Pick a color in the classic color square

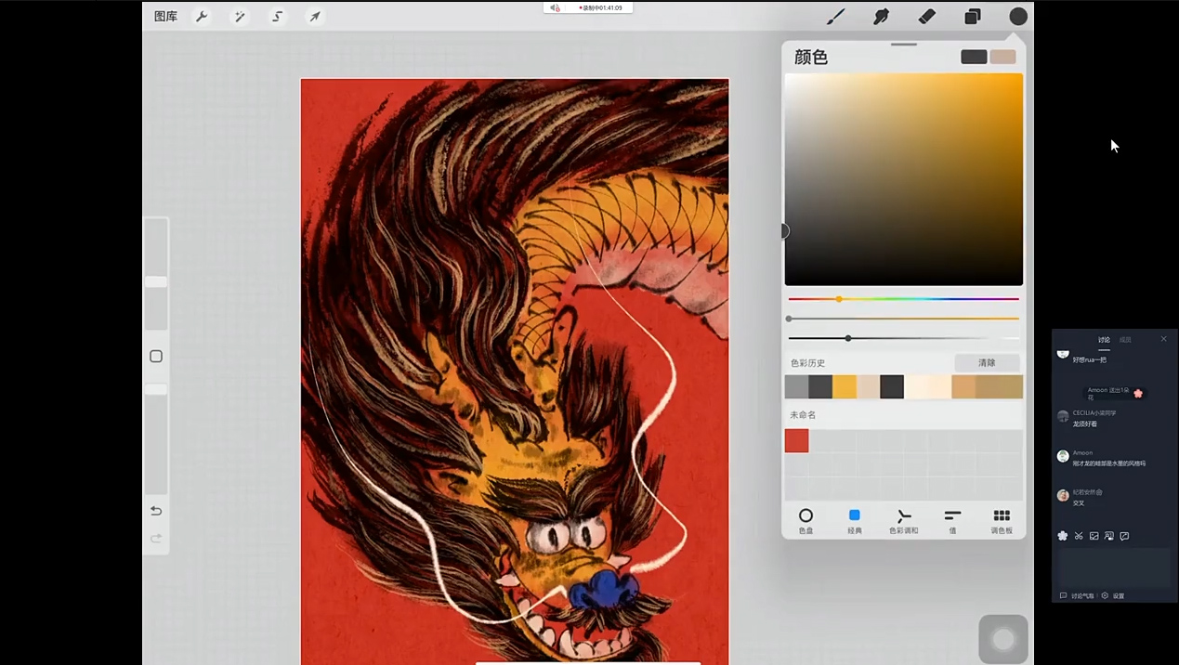pyautogui.click(x=904, y=179)
